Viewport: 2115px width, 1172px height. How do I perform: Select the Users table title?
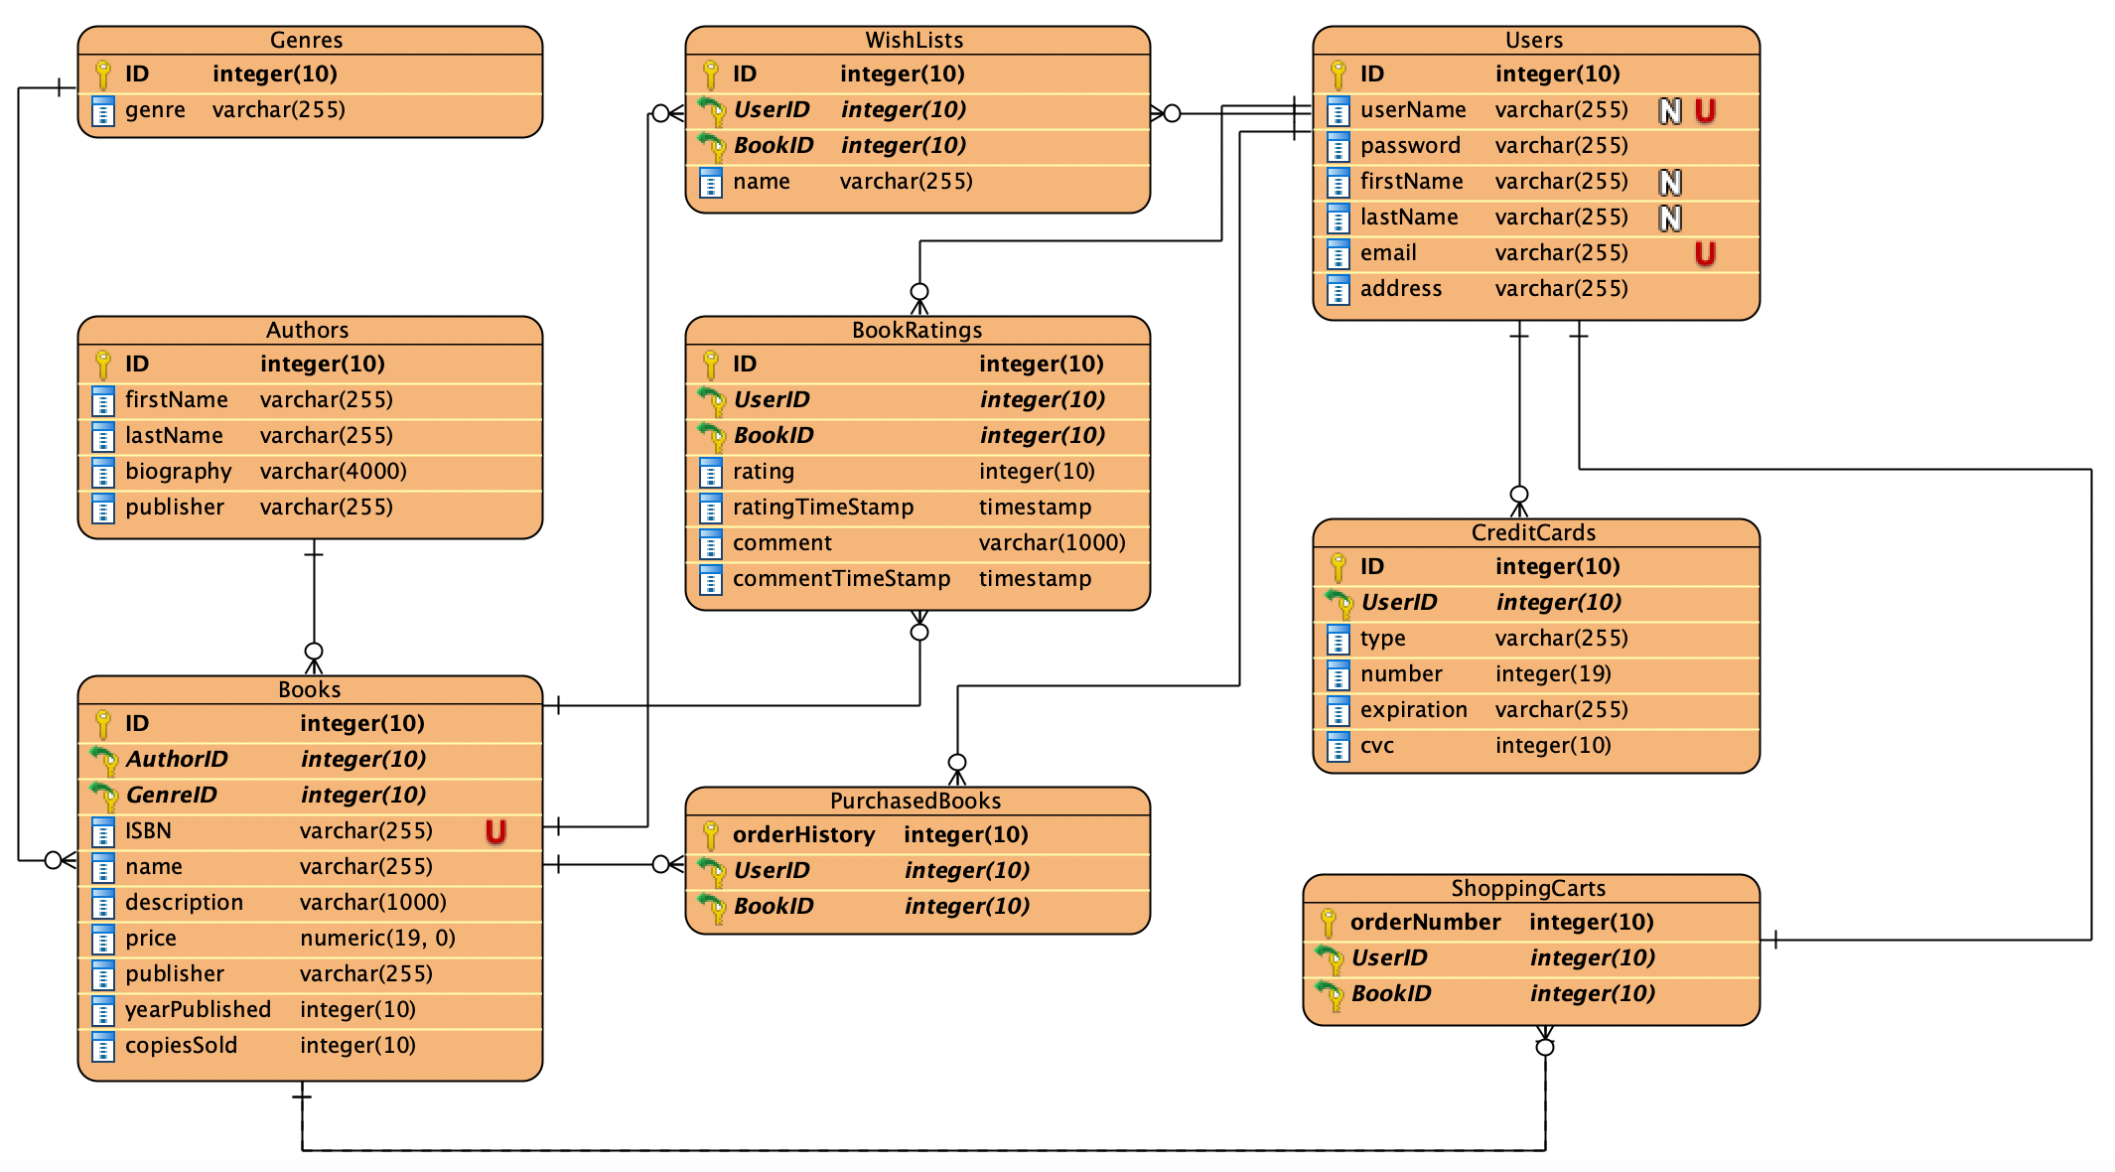click(1534, 40)
